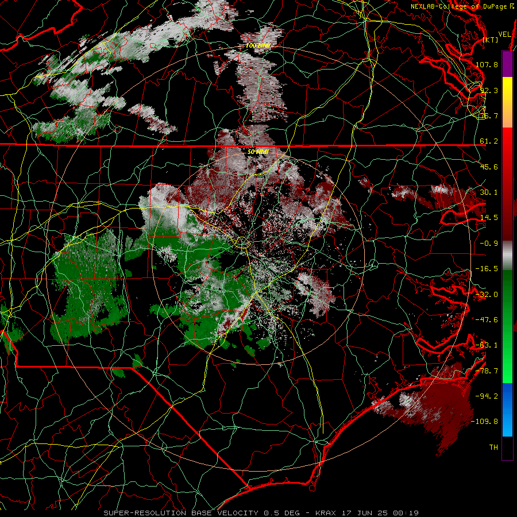Click the 92.3 legend value
517x517 pixels.
[x=489, y=90]
